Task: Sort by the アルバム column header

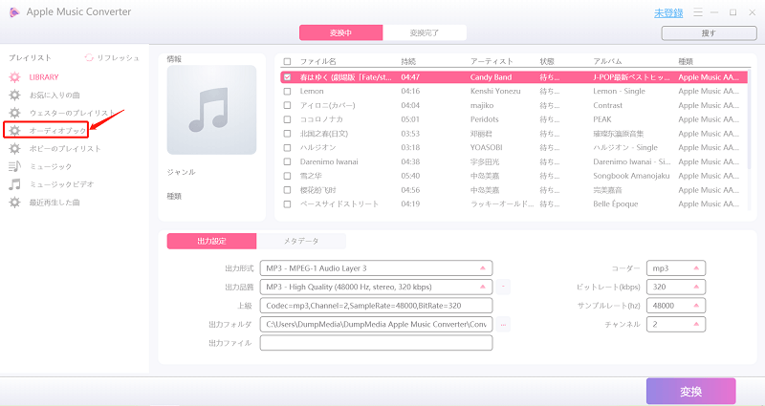Action: [607, 61]
